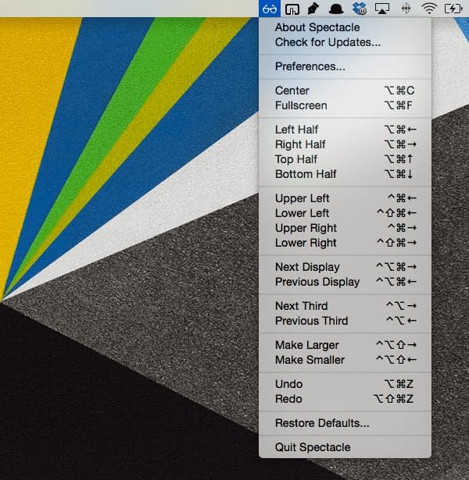Choose Lower Left

point(345,213)
